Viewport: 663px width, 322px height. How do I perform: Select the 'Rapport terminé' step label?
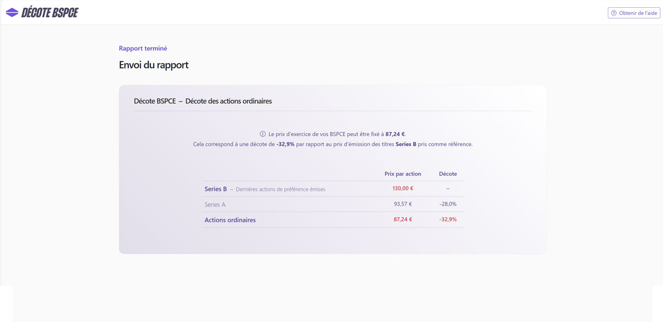143,49
